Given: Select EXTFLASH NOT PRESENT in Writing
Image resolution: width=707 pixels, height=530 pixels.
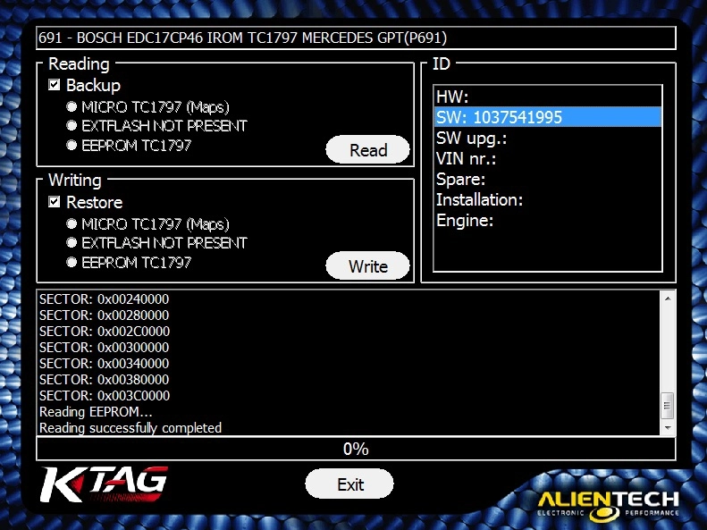Looking at the screenshot, I should pos(72,242).
